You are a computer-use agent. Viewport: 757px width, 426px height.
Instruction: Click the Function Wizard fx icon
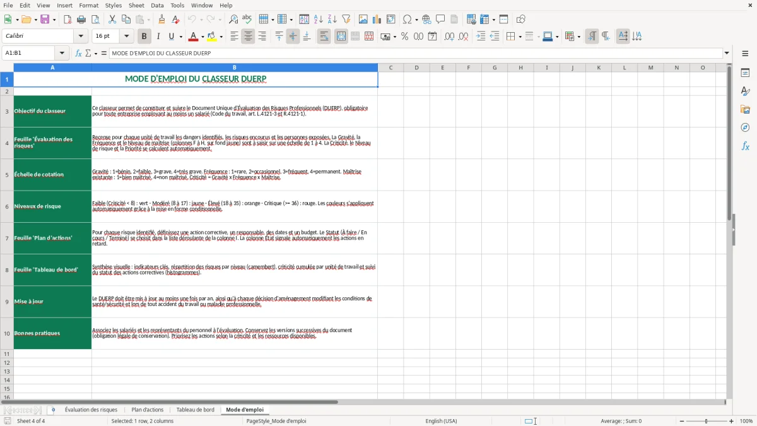[79, 53]
